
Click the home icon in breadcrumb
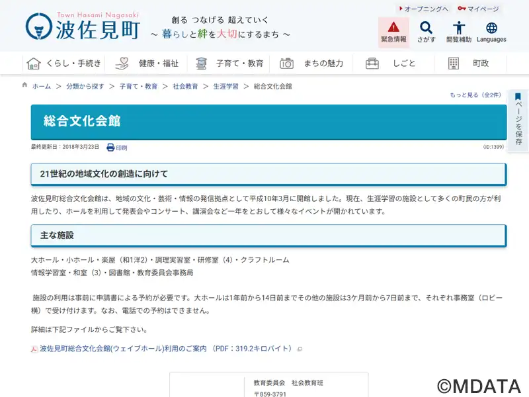(26, 86)
